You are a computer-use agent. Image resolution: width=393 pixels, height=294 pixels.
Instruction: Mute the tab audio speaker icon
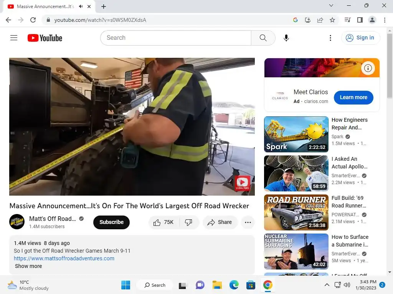tap(81, 7)
